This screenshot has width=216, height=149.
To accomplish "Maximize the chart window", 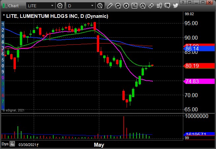I will pos(203,2).
